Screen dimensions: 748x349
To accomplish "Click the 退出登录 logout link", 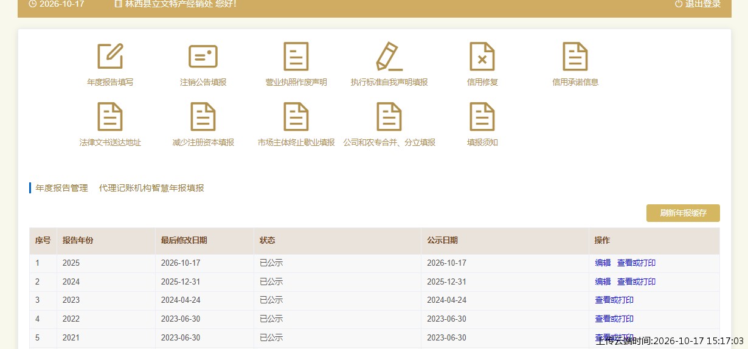I will coord(703,4).
